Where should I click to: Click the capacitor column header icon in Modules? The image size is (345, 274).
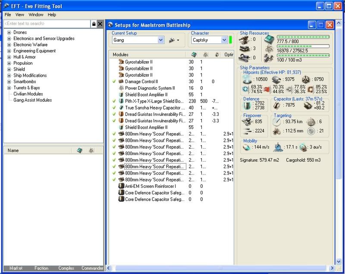[x=217, y=54]
